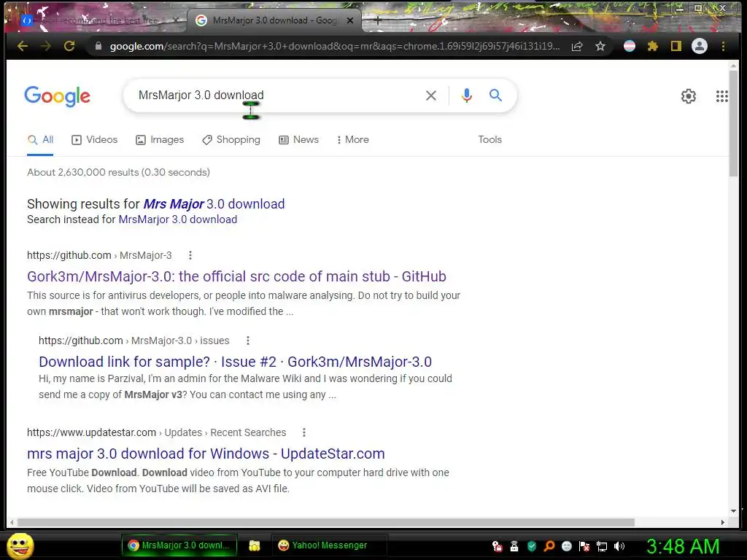747x560 pixels.
Task: Open the file explorer taskbar icon
Action: pos(255,545)
